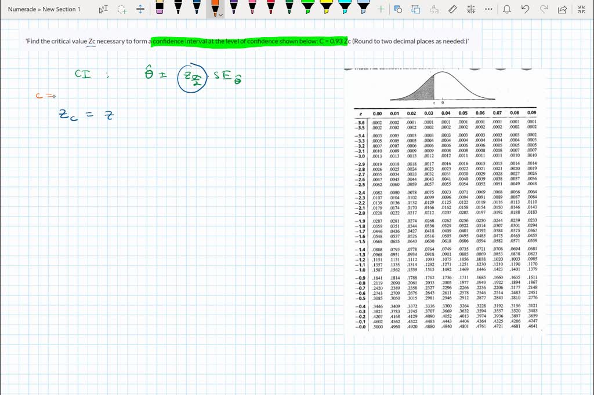The width and height of the screenshot is (594, 395).
Task: Click the duplicate page button
Action: point(416,9)
